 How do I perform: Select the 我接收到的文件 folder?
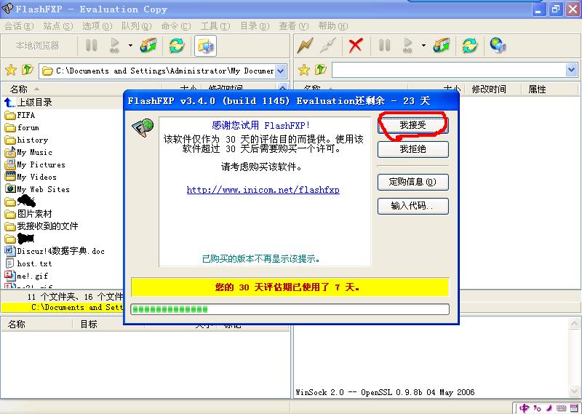(x=41, y=226)
